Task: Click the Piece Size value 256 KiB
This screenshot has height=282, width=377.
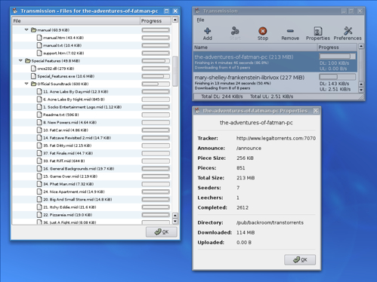Action: [x=245, y=158]
